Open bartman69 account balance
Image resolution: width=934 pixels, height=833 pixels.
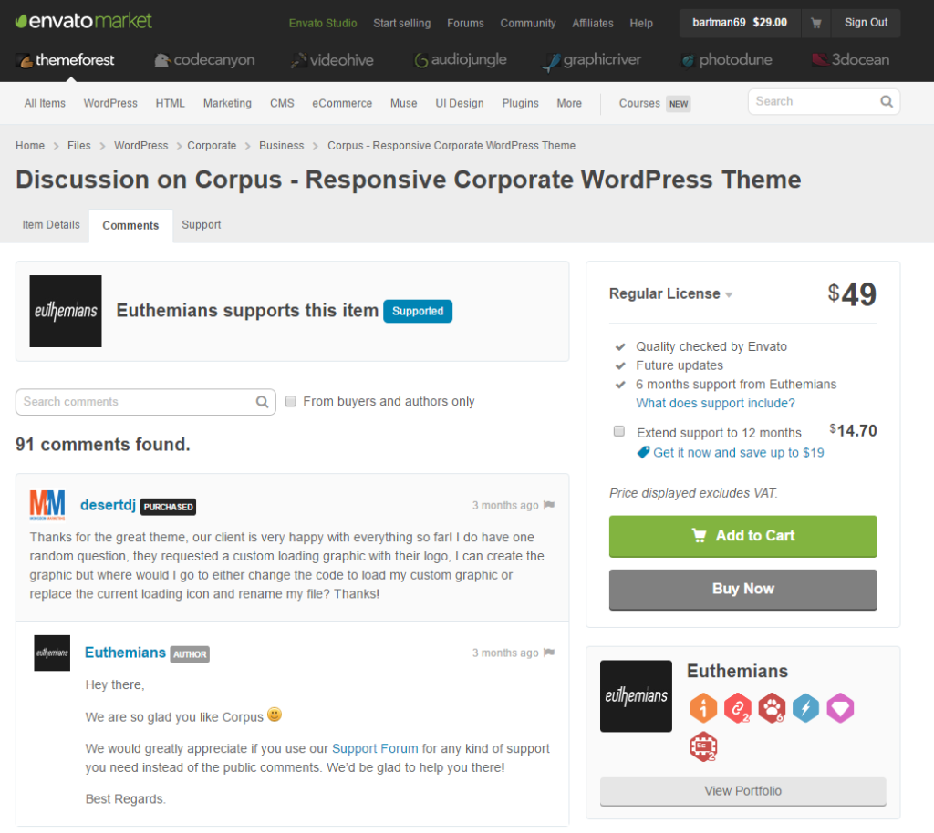pyautogui.click(x=739, y=23)
